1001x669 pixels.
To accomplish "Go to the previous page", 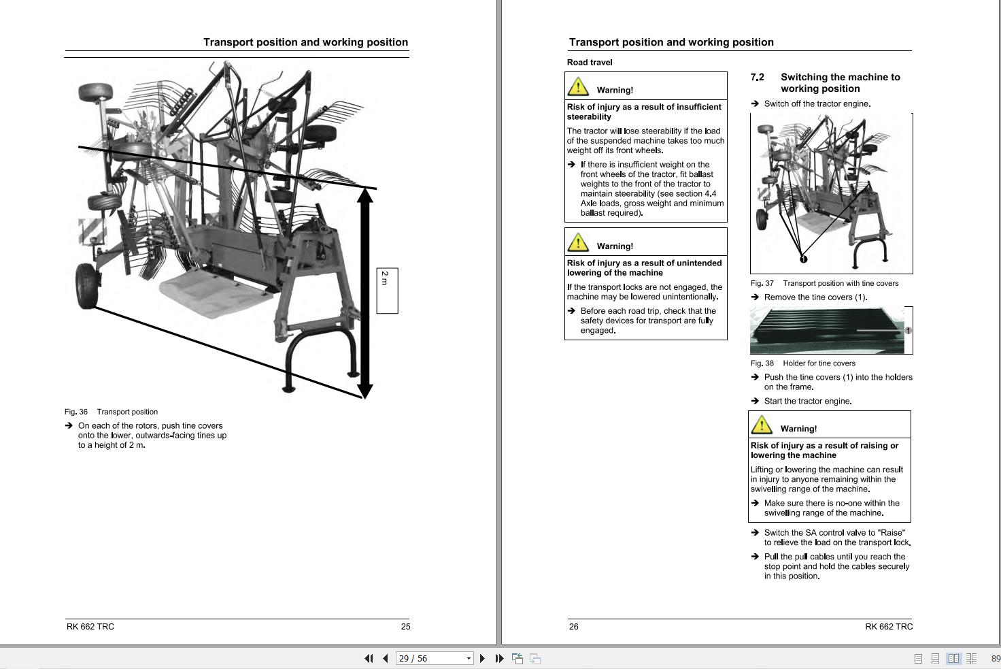I will tap(384, 658).
